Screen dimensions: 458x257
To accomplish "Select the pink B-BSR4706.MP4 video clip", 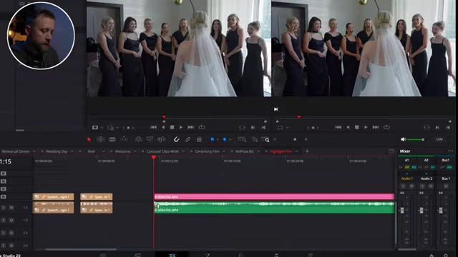I will point(274,197).
